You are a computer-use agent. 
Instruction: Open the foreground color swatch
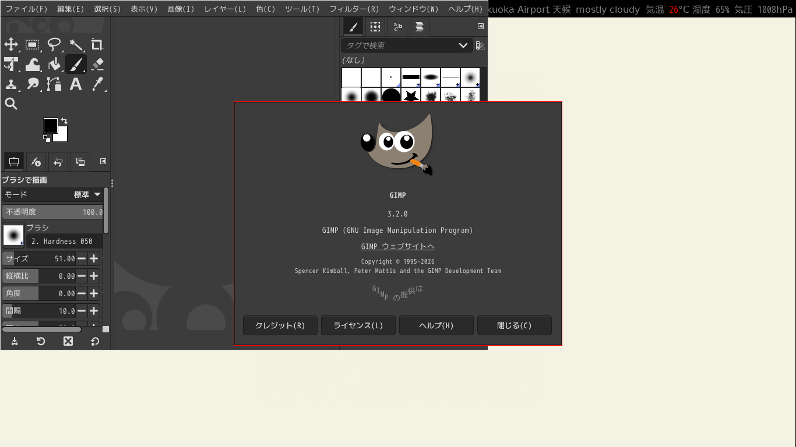point(51,125)
